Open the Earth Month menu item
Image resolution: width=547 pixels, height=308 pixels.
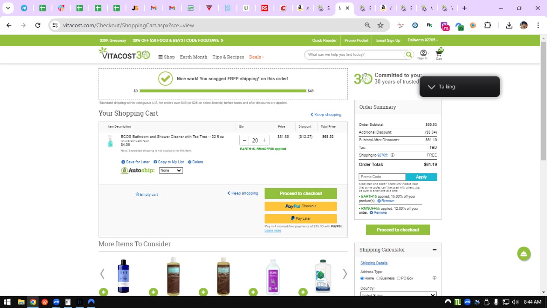(x=194, y=57)
